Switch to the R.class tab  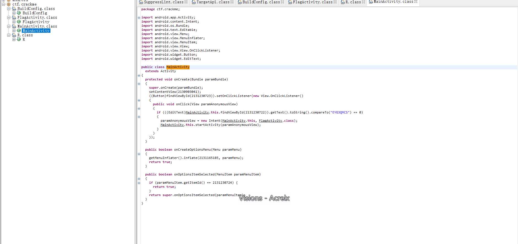[x=353, y=2]
